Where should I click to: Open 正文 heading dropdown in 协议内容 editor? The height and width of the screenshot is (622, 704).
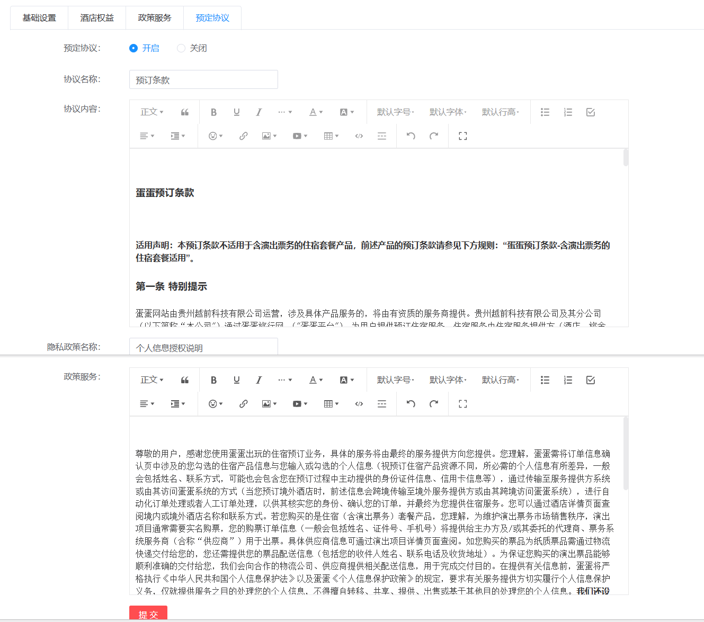[x=152, y=112]
